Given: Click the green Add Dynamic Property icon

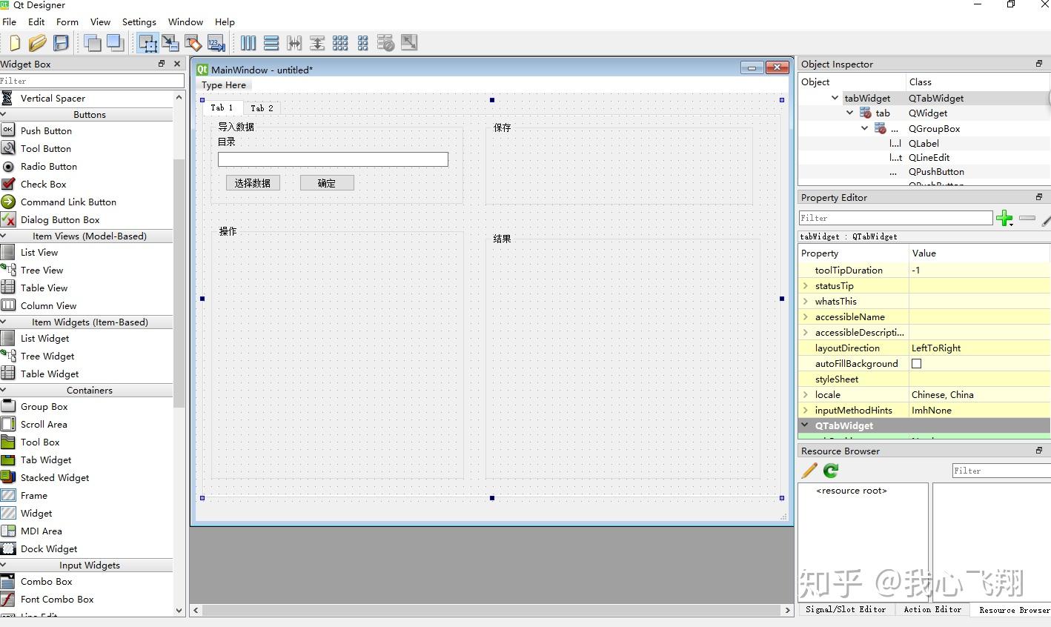Looking at the screenshot, I should tap(1004, 217).
